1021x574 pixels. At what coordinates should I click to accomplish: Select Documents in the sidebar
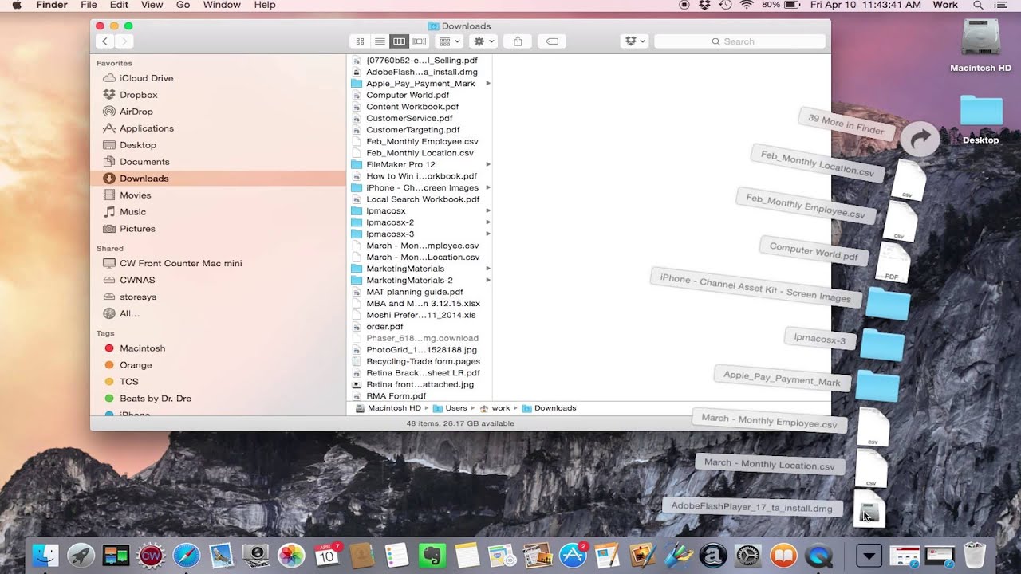point(144,162)
